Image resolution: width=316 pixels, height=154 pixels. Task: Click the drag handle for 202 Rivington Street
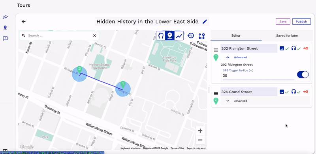click(x=216, y=50)
